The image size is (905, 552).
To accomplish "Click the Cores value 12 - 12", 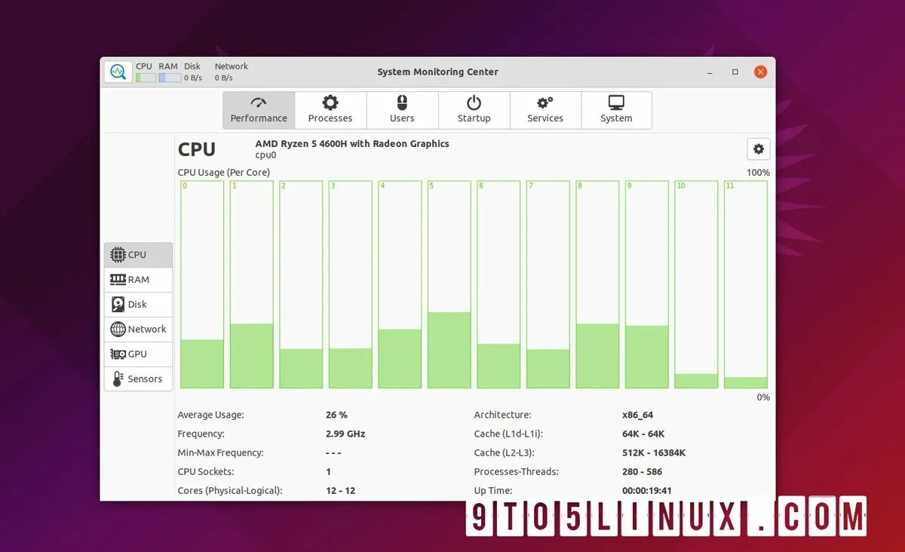I will point(340,490).
